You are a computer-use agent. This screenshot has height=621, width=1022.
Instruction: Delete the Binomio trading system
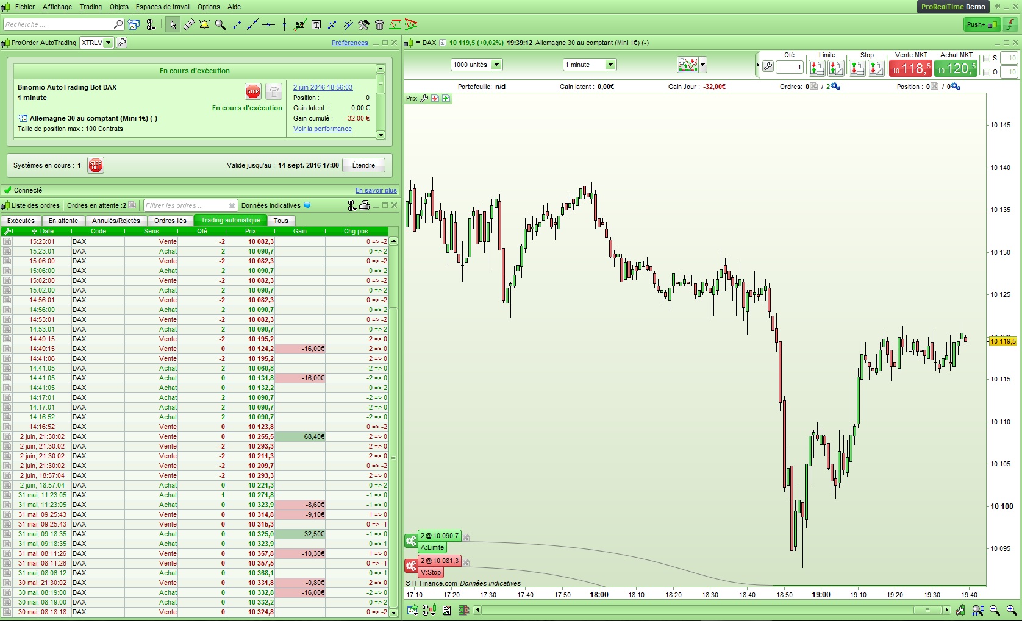[274, 91]
